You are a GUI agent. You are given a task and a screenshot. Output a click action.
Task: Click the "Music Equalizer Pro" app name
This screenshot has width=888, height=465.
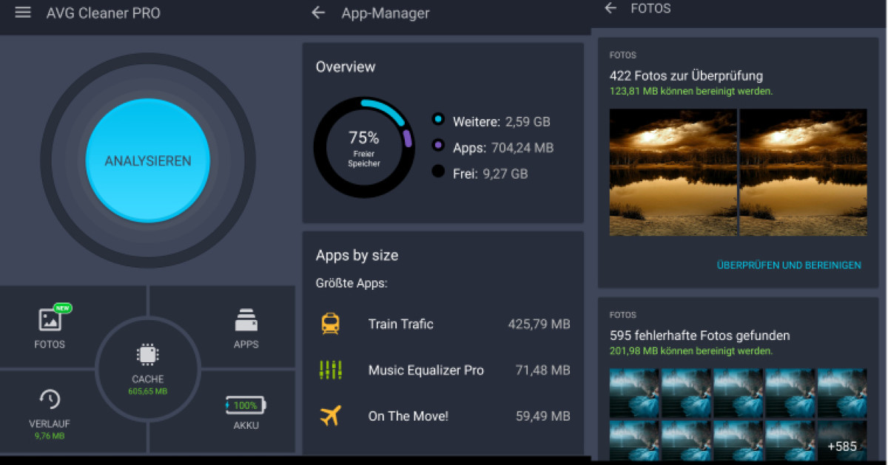[426, 370]
